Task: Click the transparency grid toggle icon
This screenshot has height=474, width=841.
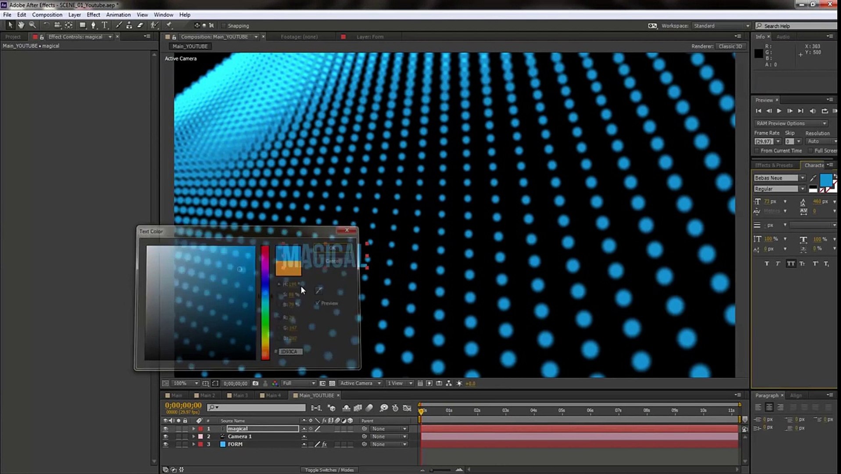Action: click(332, 383)
